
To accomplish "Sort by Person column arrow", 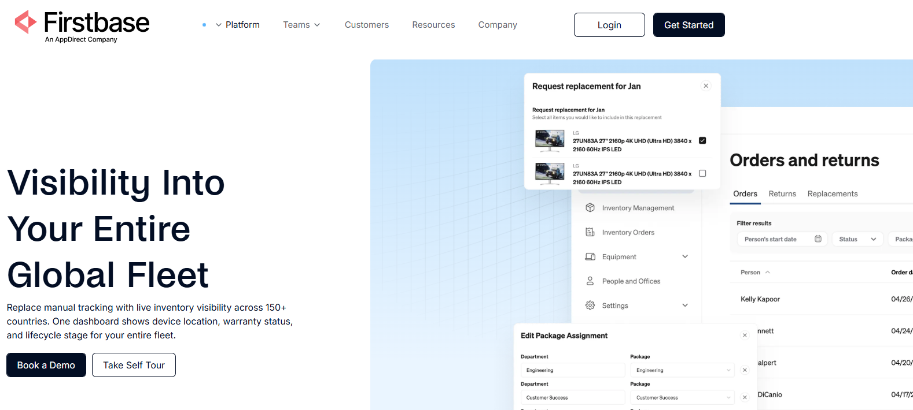I will click(x=768, y=273).
